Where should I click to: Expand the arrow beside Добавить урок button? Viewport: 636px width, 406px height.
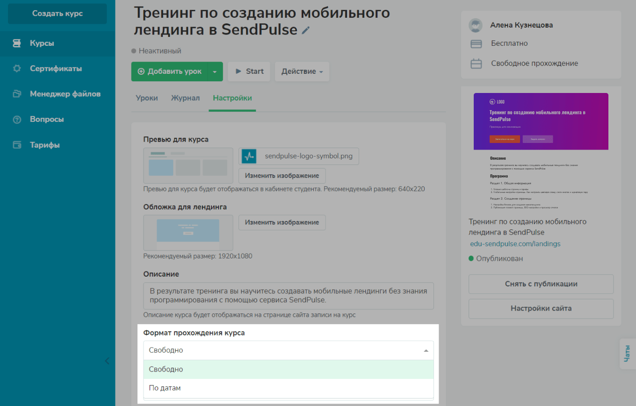[x=215, y=72]
